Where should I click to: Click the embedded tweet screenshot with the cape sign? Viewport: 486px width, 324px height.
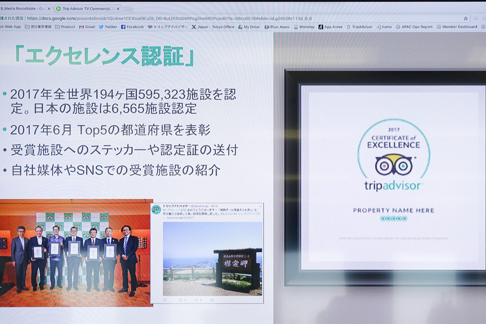207,253
